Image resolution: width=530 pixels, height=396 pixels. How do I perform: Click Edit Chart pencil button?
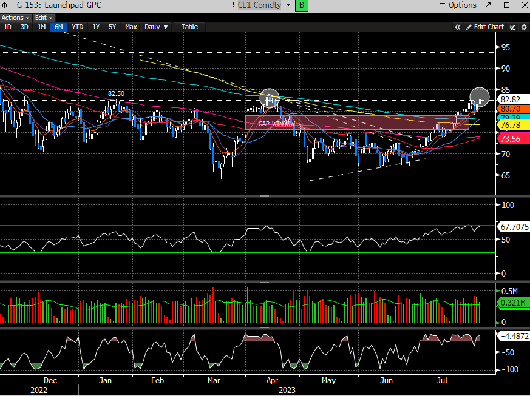[x=484, y=27]
